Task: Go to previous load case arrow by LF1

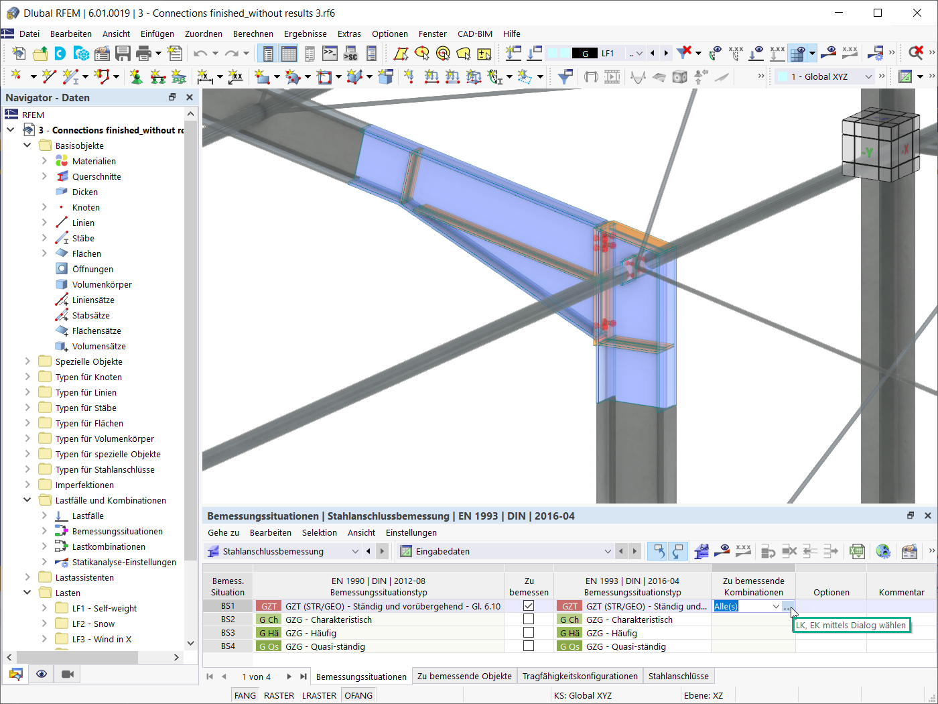Action: 653,53
